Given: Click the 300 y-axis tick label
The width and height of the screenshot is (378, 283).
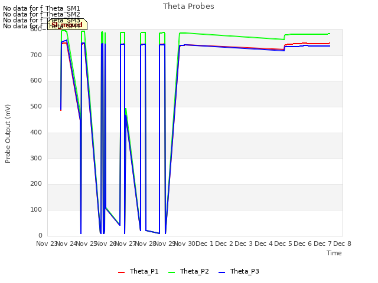Looking at the screenshot, I should click(x=36, y=159).
